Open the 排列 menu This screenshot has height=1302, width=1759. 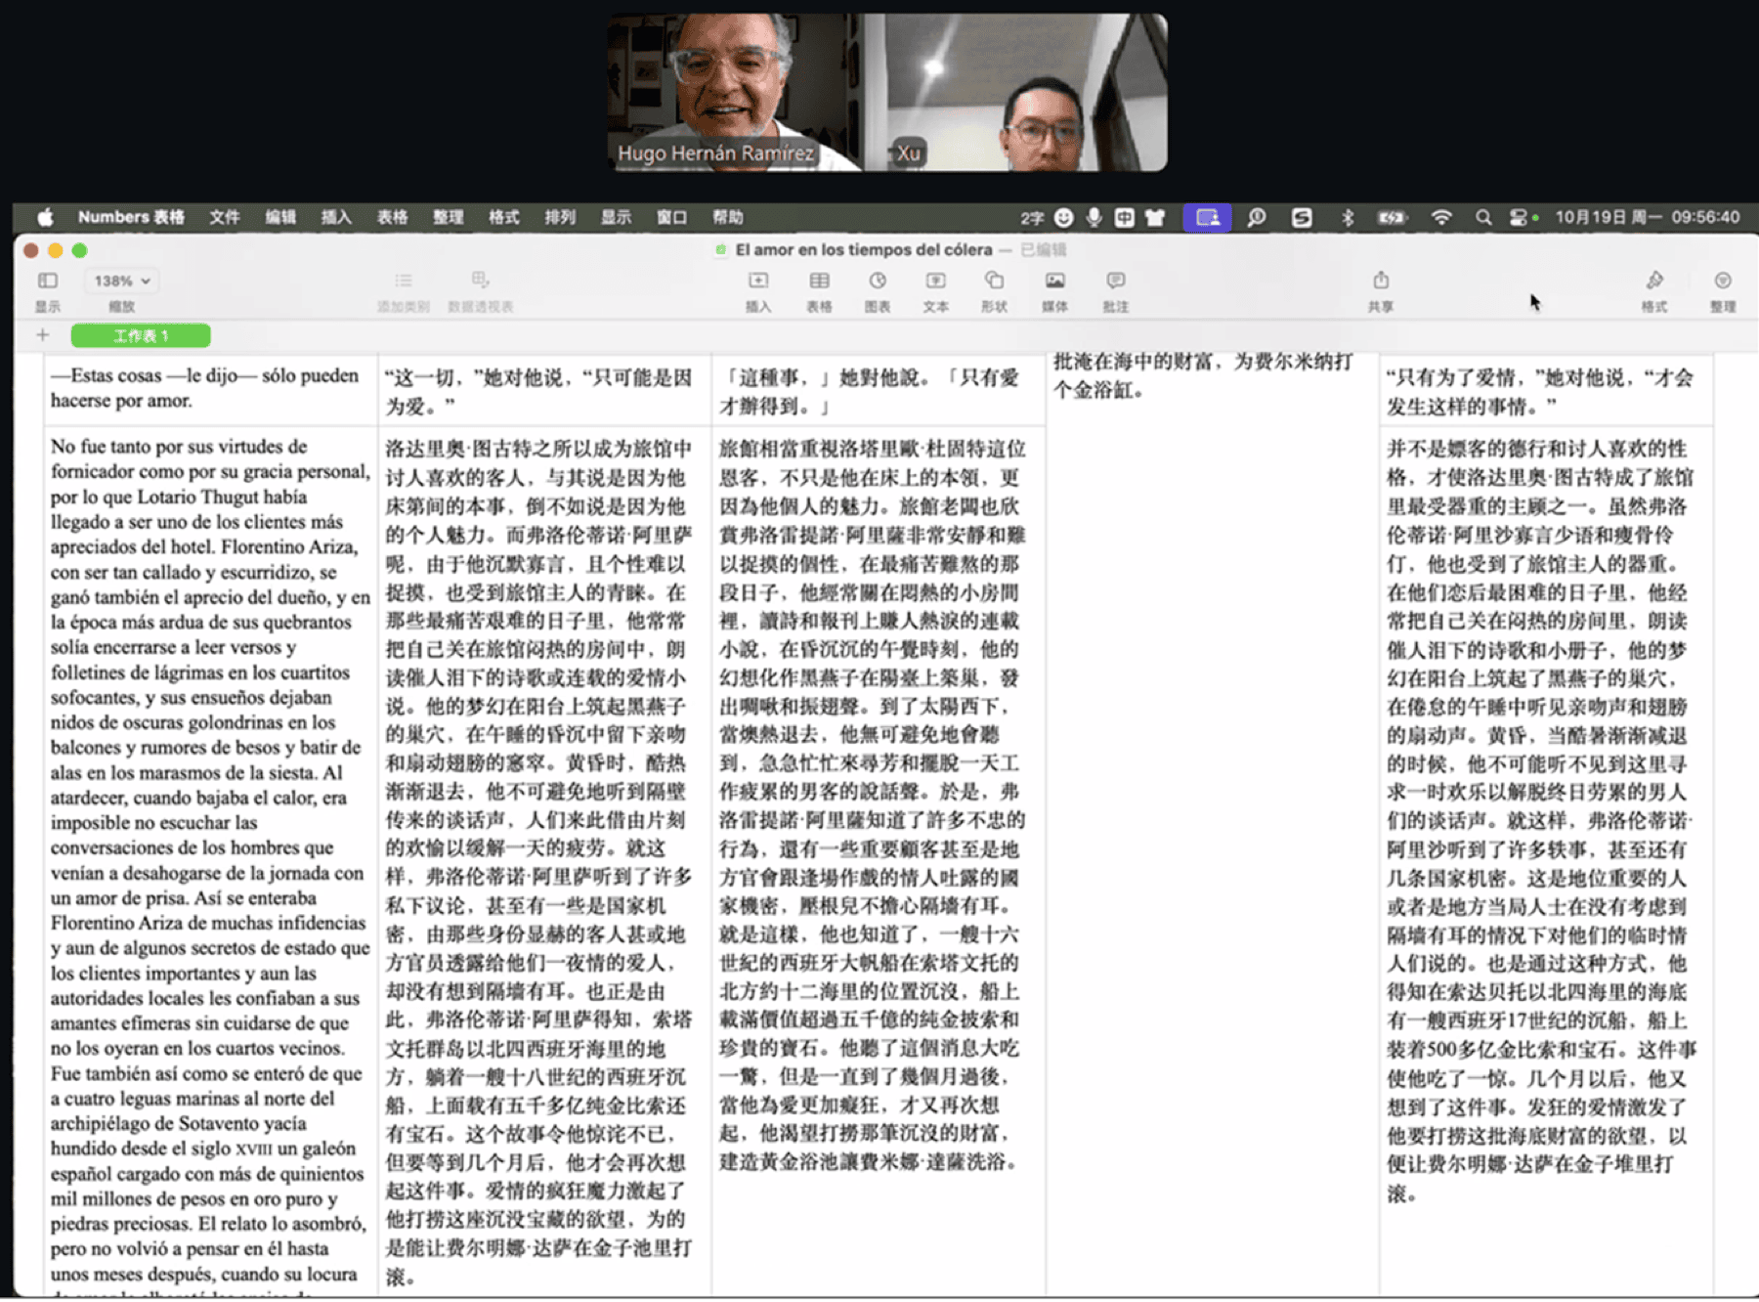[560, 217]
